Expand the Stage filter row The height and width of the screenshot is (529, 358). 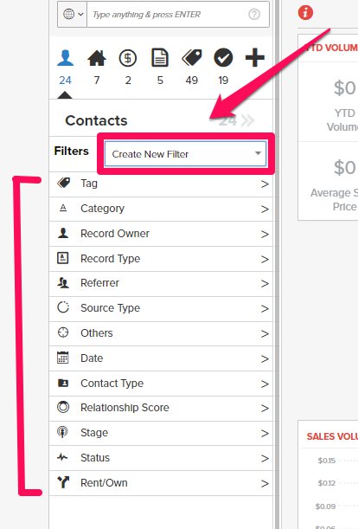161,433
